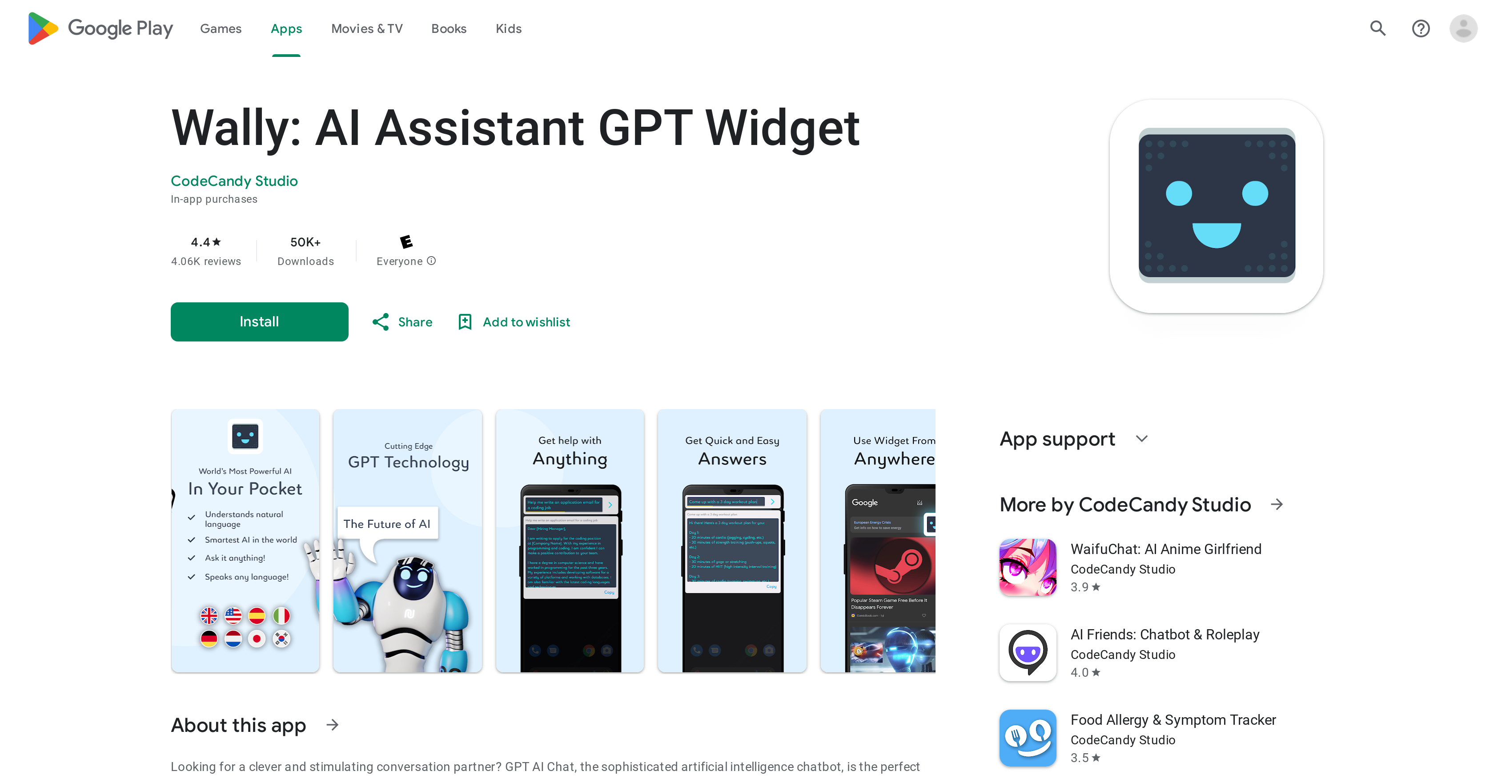Image resolution: width=1494 pixels, height=779 pixels.
Task: Click the CodeCandy Studio developer link
Action: pos(235,180)
